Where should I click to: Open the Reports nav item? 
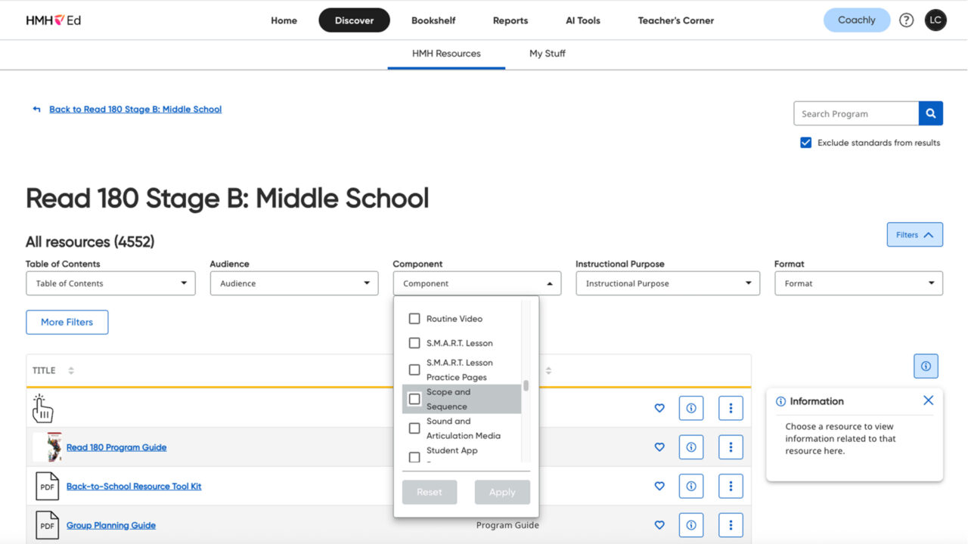coord(510,20)
